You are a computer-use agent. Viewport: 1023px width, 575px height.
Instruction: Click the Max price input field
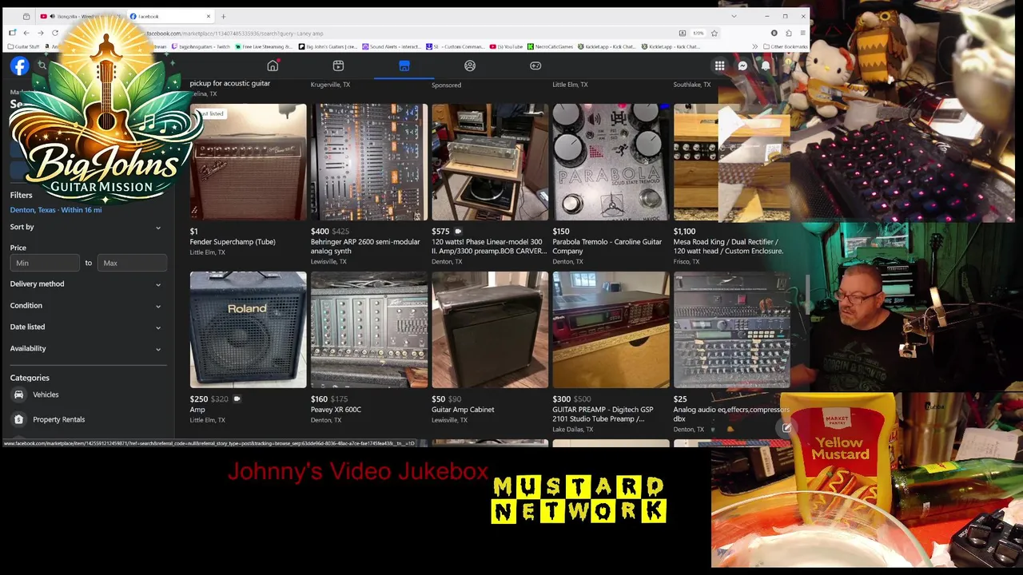pyautogui.click(x=132, y=263)
